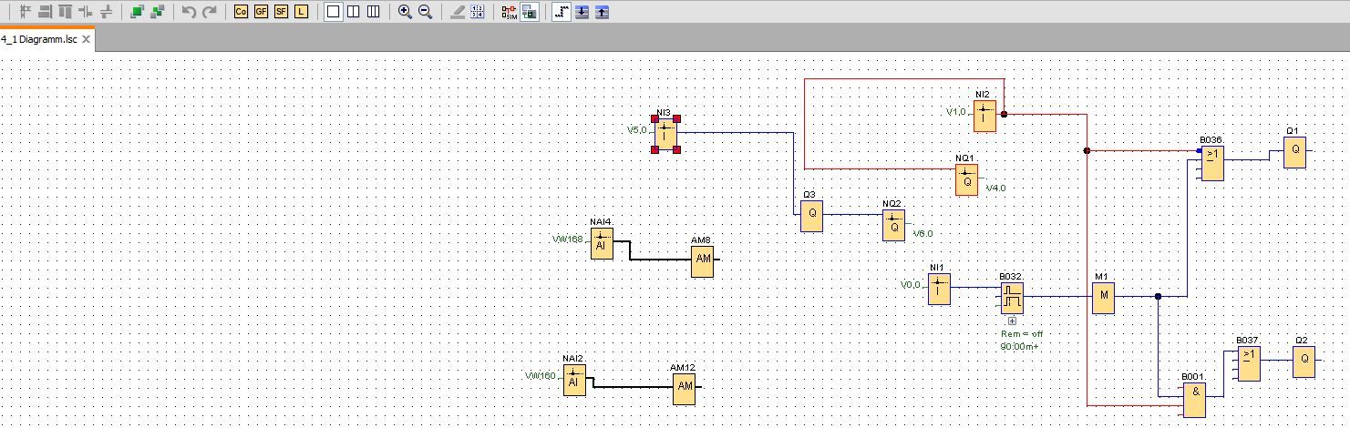Click the VW160 address label

click(541, 376)
